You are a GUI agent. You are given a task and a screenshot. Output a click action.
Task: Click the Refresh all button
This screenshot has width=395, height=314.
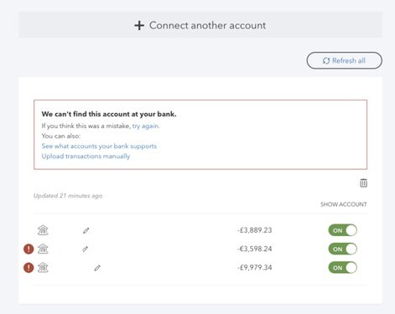pyautogui.click(x=344, y=60)
